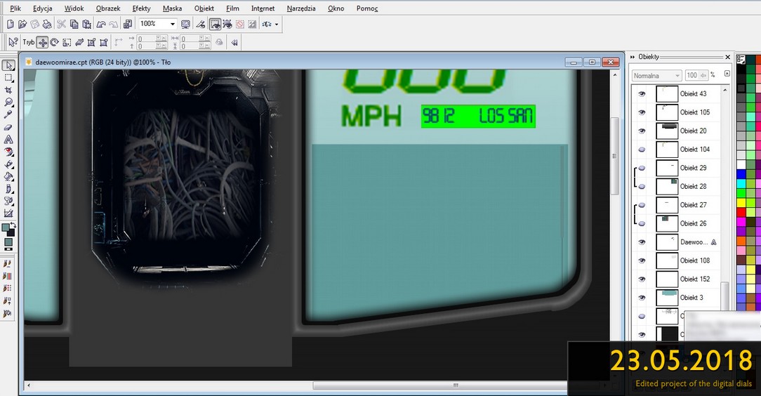This screenshot has height=396, width=761.
Task: Toggle visibility of Obiekt 104
Action: (x=642, y=150)
